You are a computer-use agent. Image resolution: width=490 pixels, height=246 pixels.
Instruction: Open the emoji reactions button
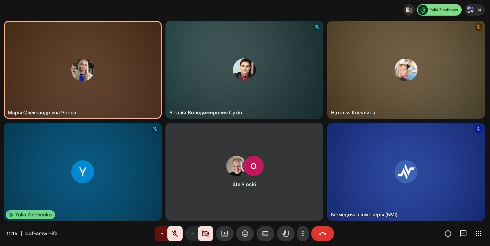245,234
